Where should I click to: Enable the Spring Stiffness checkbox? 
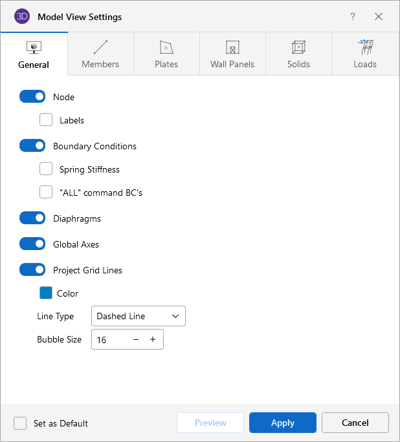click(46, 169)
